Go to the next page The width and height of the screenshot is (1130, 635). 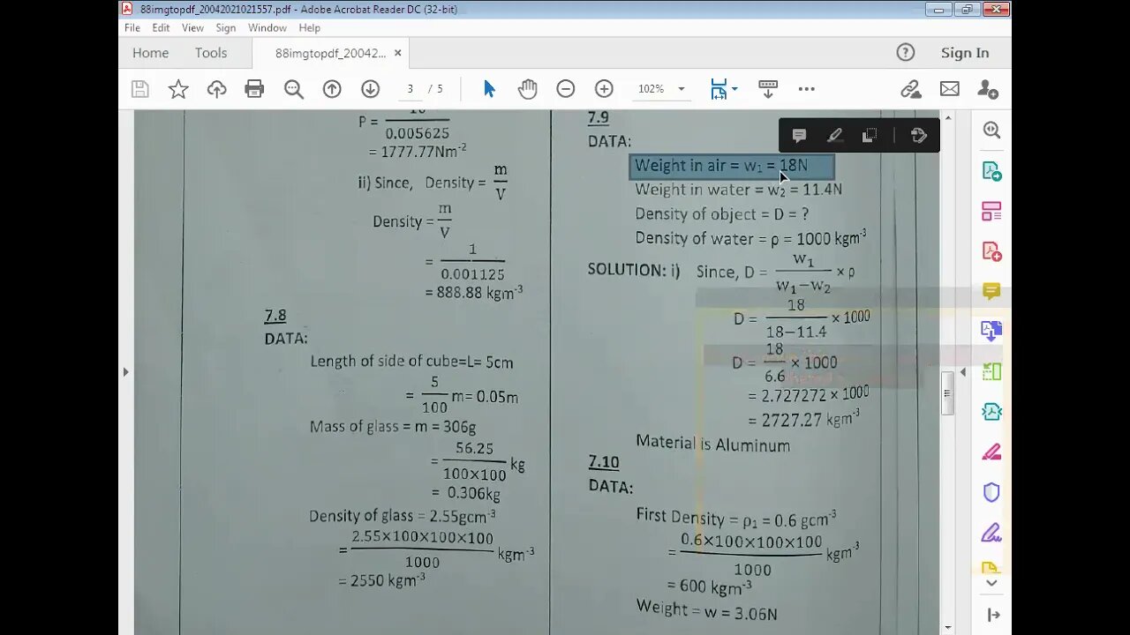pos(370,89)
